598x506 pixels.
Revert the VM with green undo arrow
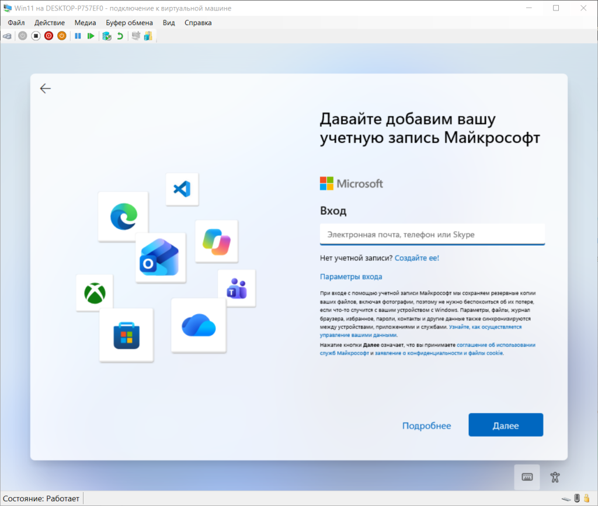[120, 36]
